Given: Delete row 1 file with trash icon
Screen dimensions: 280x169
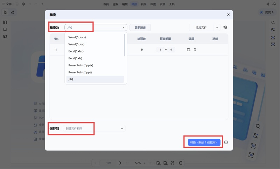Looking at the screenshot, I should 195,50.
